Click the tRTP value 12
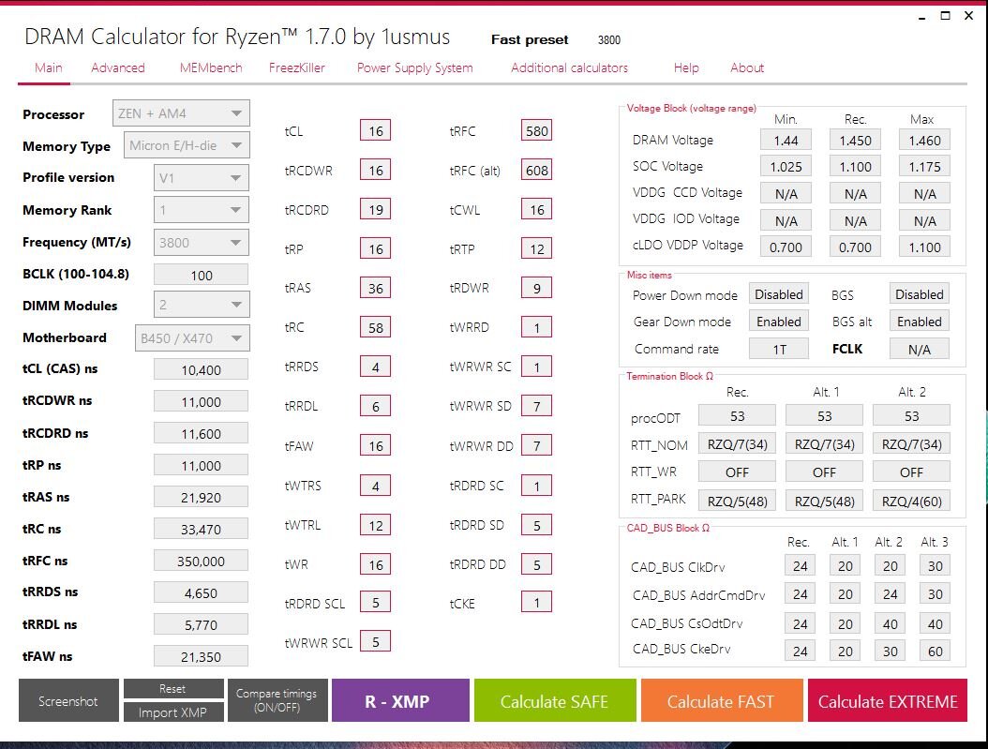The image size is (988, 749). (537, 248)
